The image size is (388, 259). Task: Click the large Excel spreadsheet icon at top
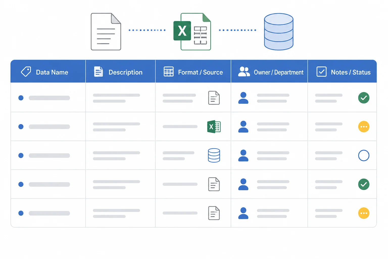[x=192, y=32]
